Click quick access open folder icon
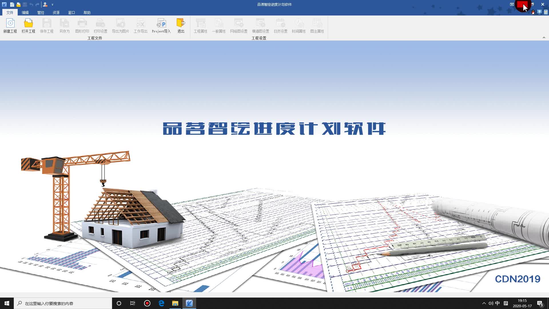The width and height of the screenshot is (549, 309). click(x=19, y=5)
